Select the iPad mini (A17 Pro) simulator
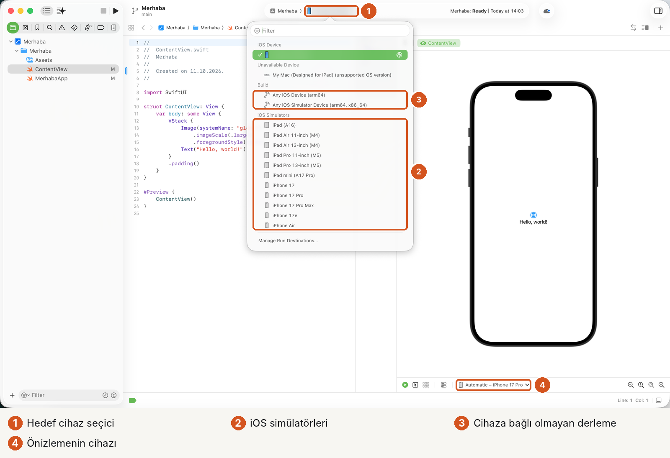 (330, 175)
